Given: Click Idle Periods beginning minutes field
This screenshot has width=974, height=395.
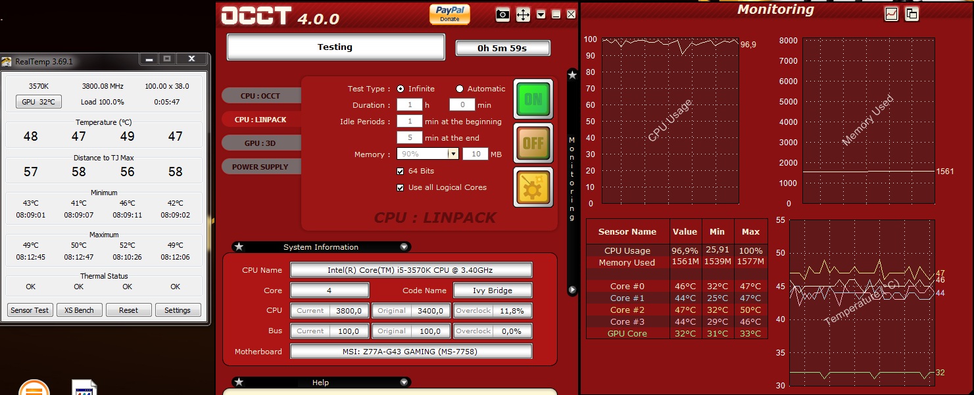Looking at the screenshot, I should click(x=409, y=121).
